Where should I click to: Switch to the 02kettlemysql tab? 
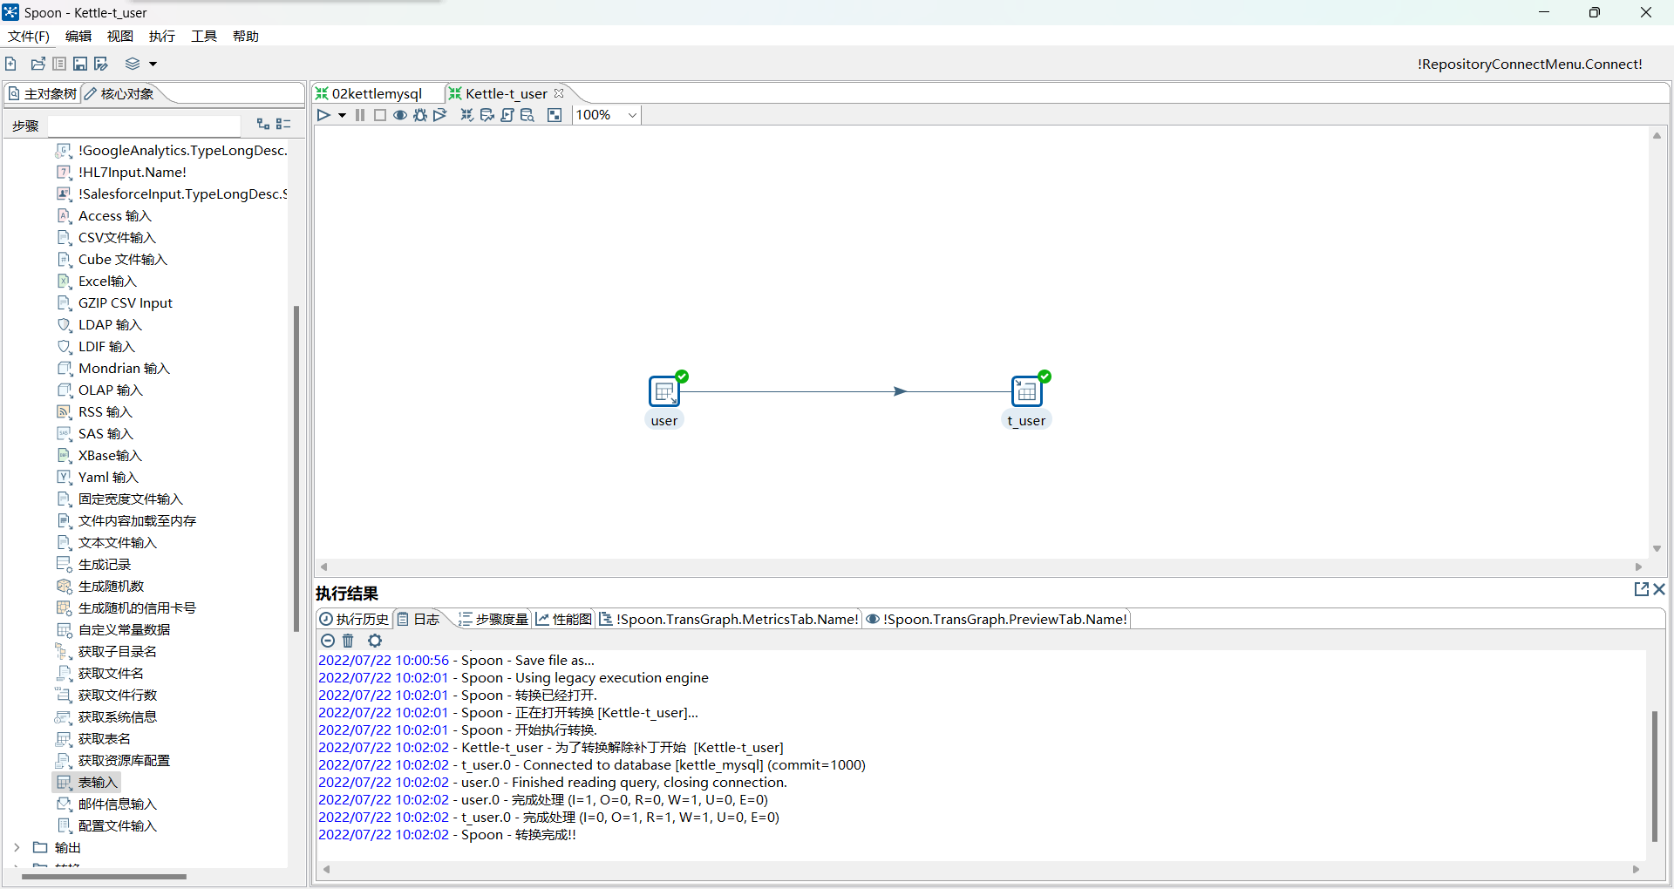376,93
